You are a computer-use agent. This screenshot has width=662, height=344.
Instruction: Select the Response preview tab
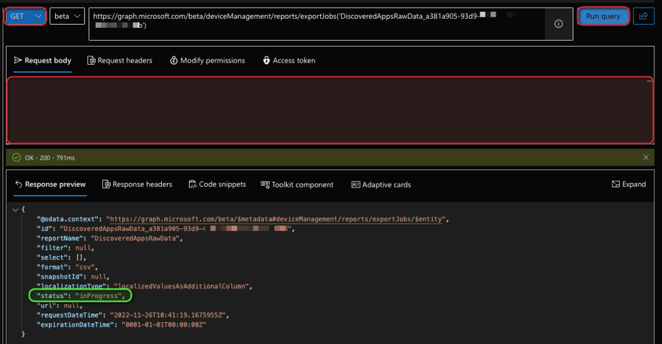tap(50, 184)
